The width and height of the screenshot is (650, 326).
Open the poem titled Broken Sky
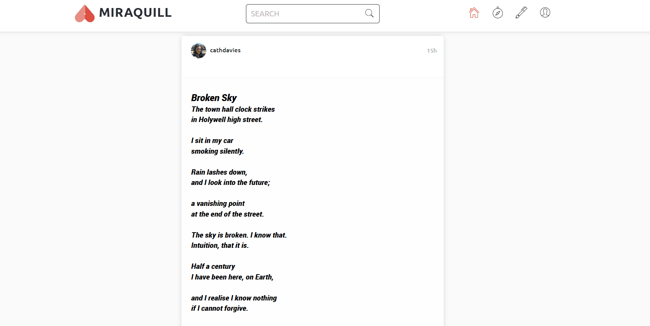214,98
